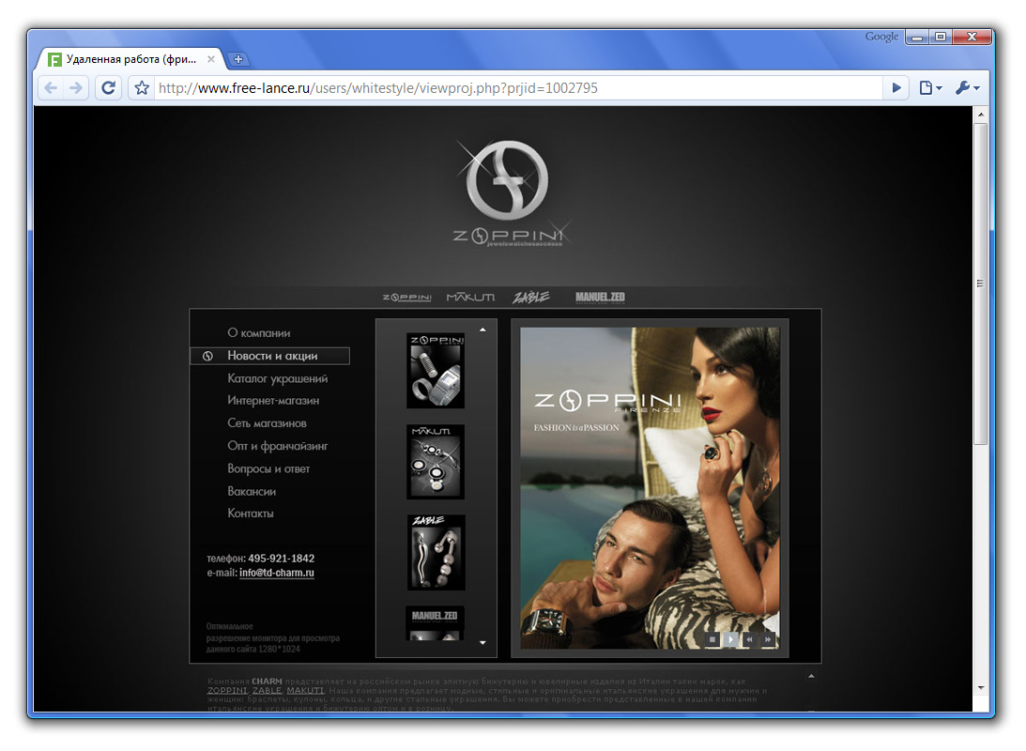
Task: Open 'Новости и акции' menu item
Action: (x=270, y=356)
